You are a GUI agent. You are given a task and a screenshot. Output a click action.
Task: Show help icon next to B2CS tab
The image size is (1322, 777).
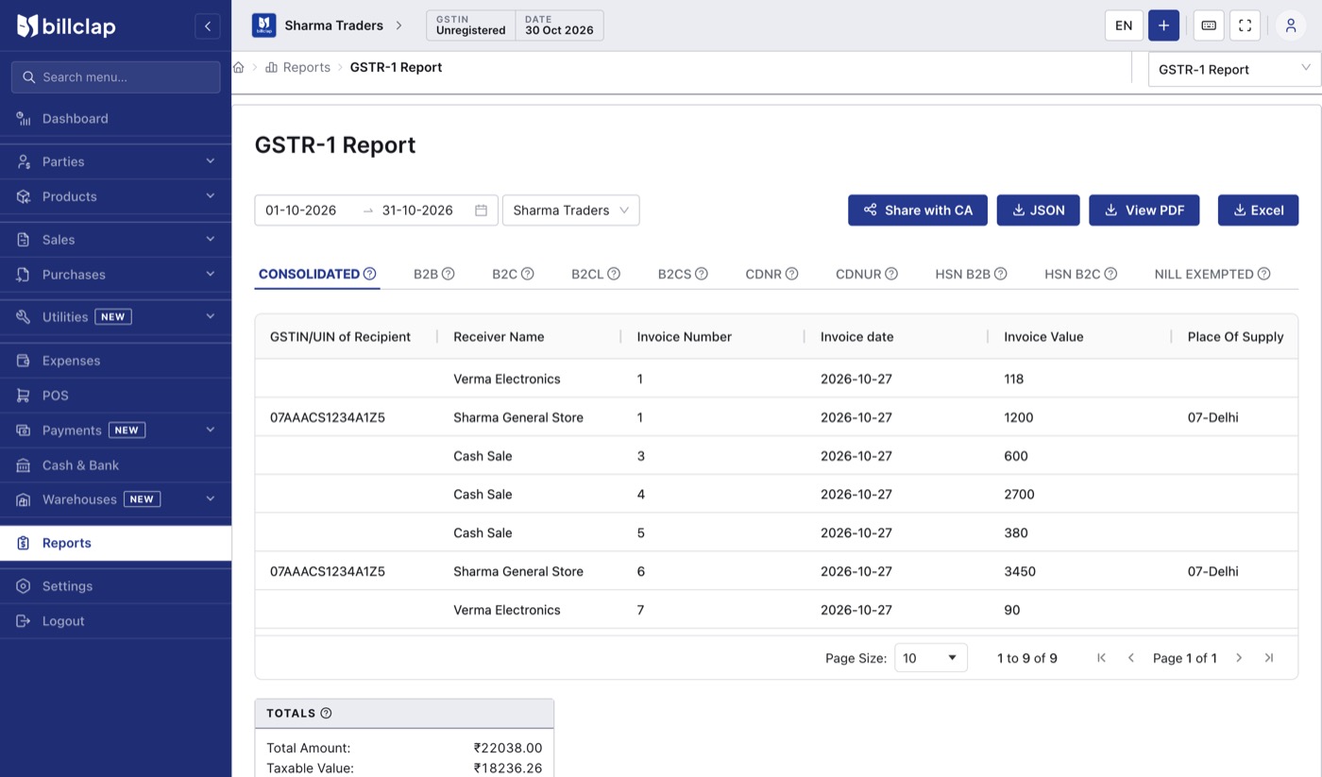click(702, 274)
